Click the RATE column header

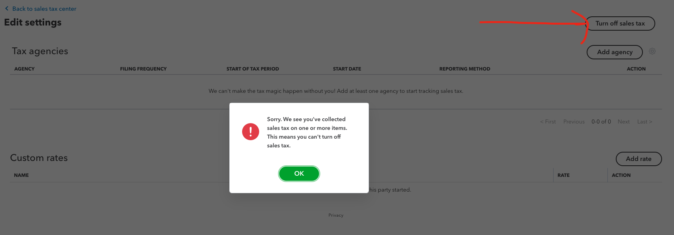(563, 175)
